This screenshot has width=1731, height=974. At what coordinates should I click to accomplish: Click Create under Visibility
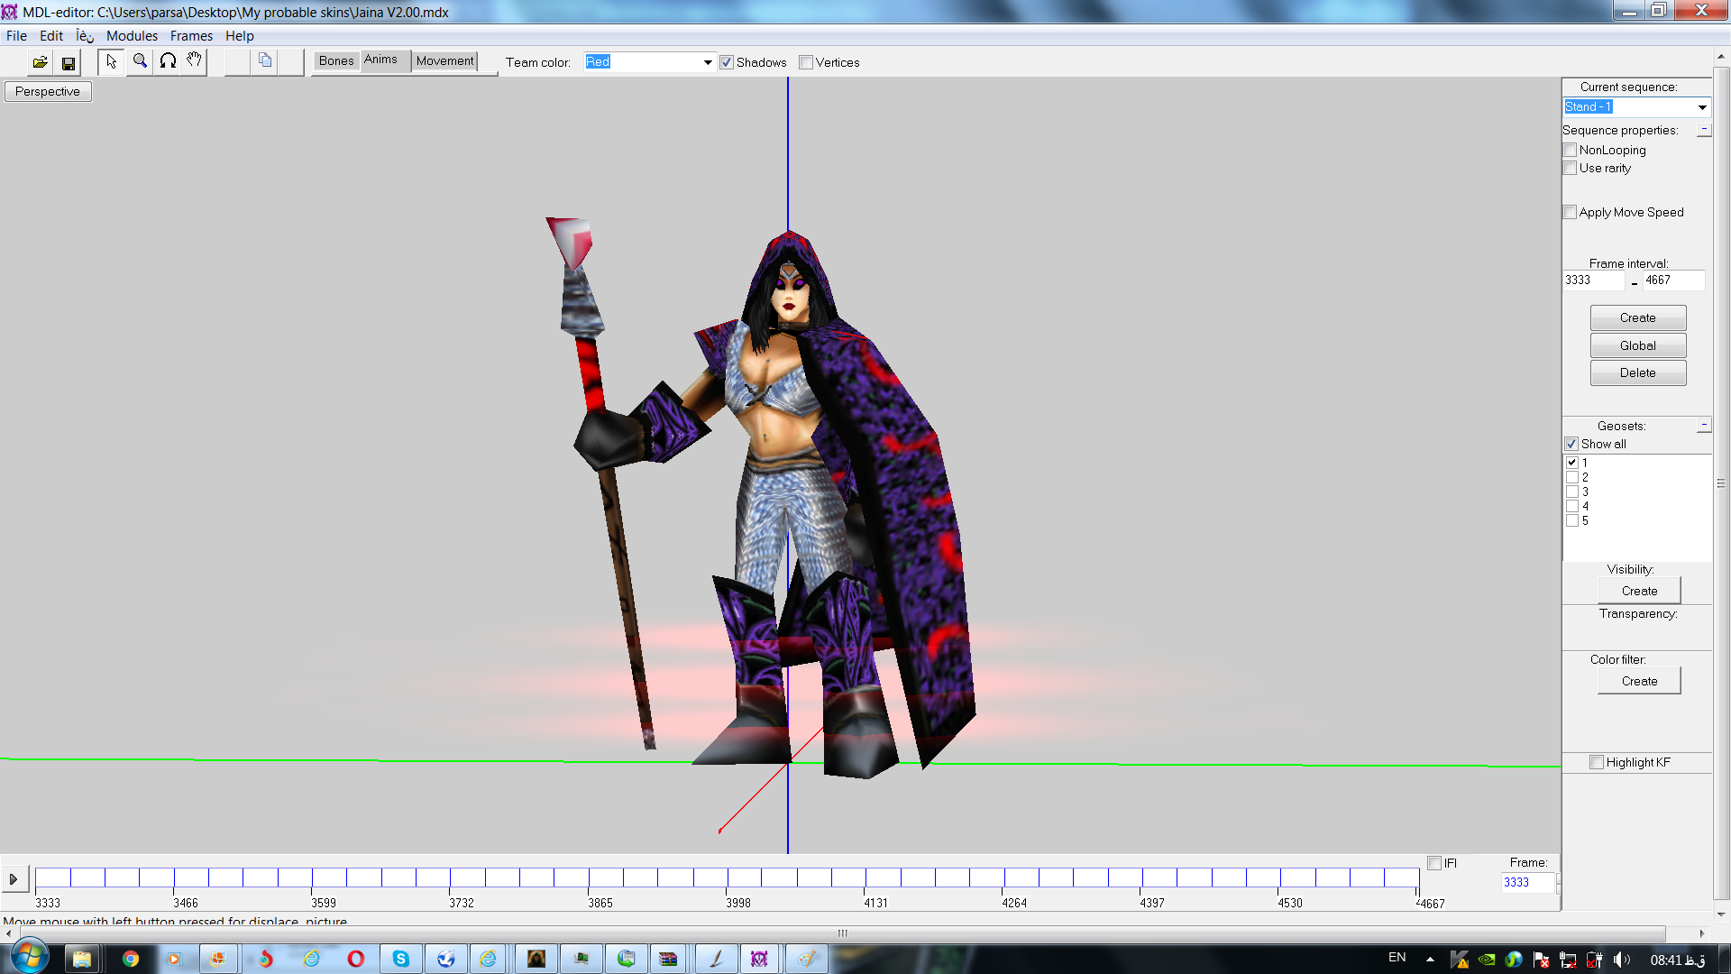pos(1639,591)
